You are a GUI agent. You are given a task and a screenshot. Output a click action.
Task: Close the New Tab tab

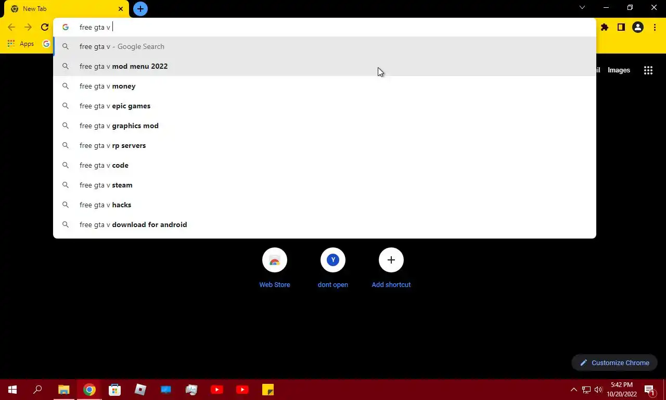point(121,9)
